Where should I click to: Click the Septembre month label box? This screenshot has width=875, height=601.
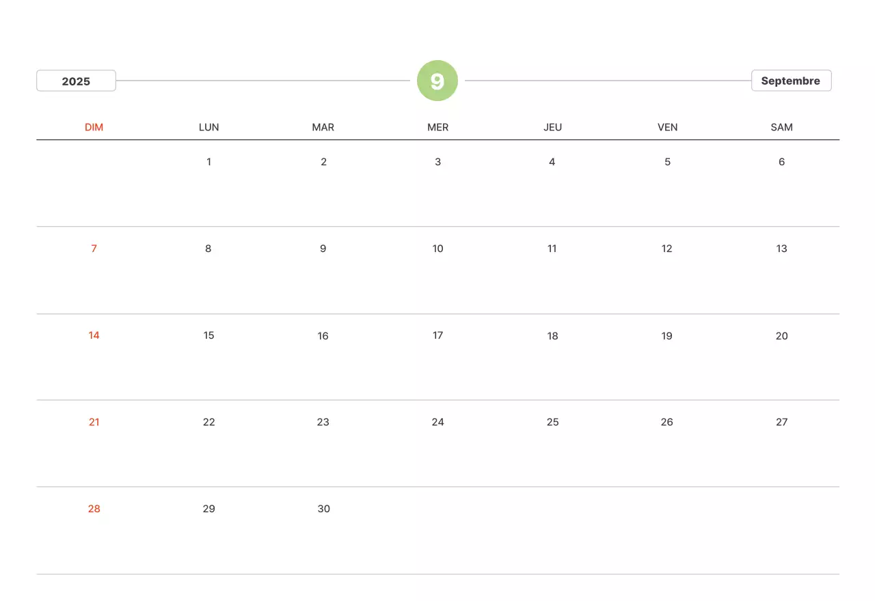[x=791, y=81]
